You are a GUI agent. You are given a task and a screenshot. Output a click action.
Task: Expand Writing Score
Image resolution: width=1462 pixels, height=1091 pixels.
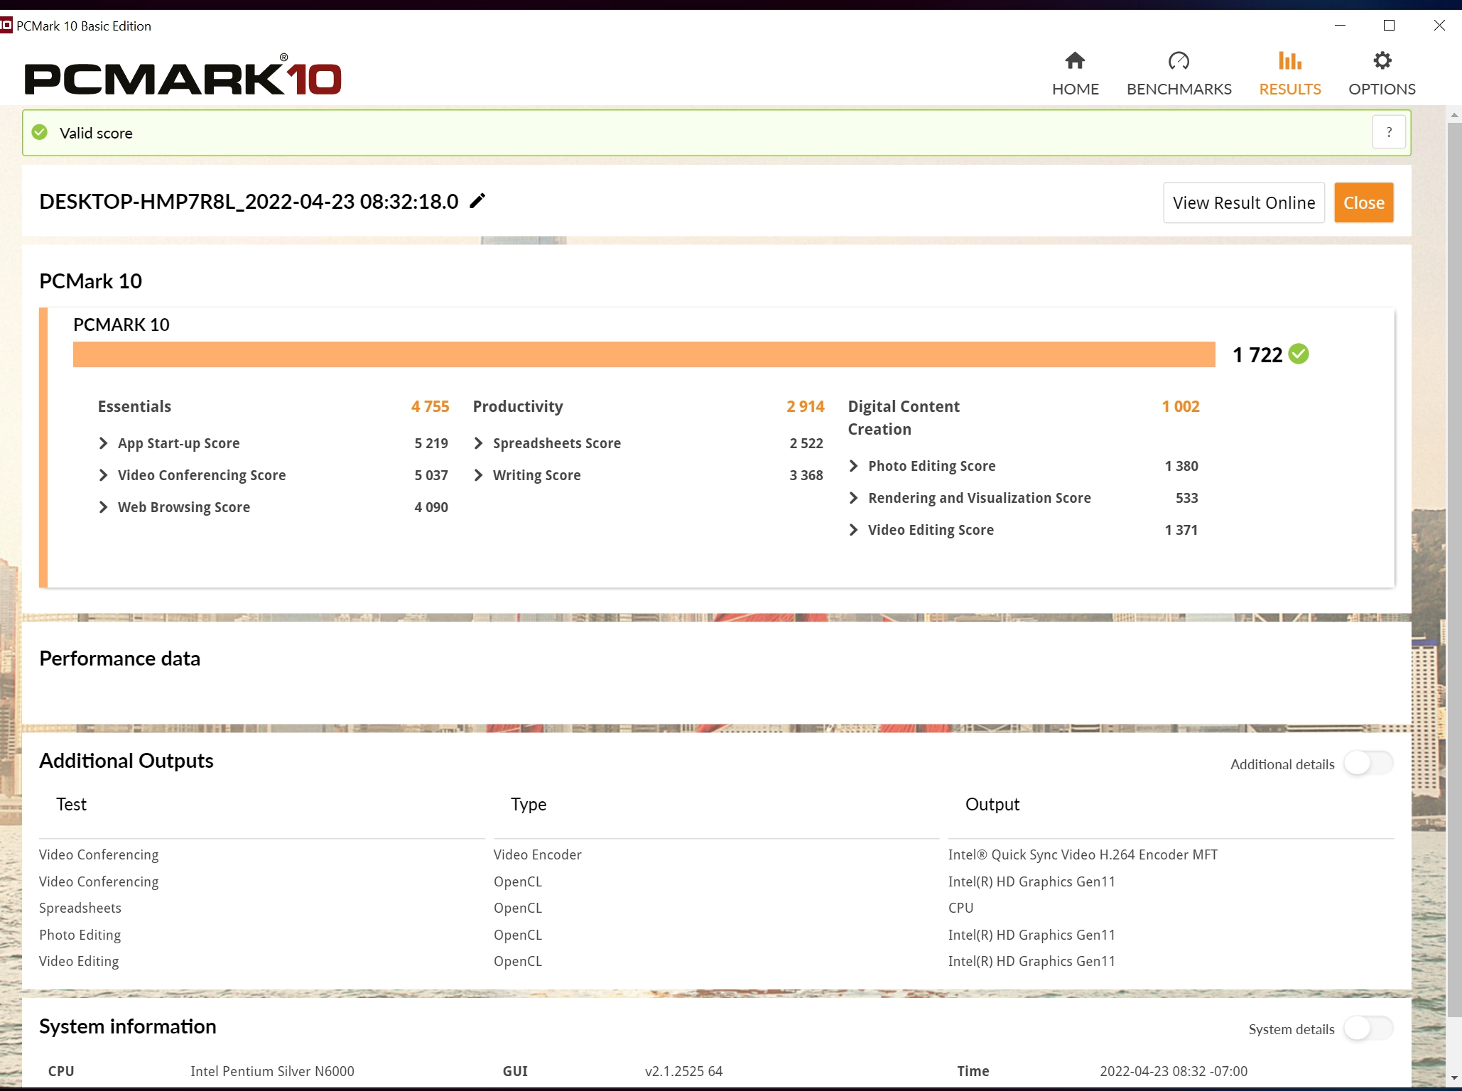pyautogui.click(x=478, y=475)
